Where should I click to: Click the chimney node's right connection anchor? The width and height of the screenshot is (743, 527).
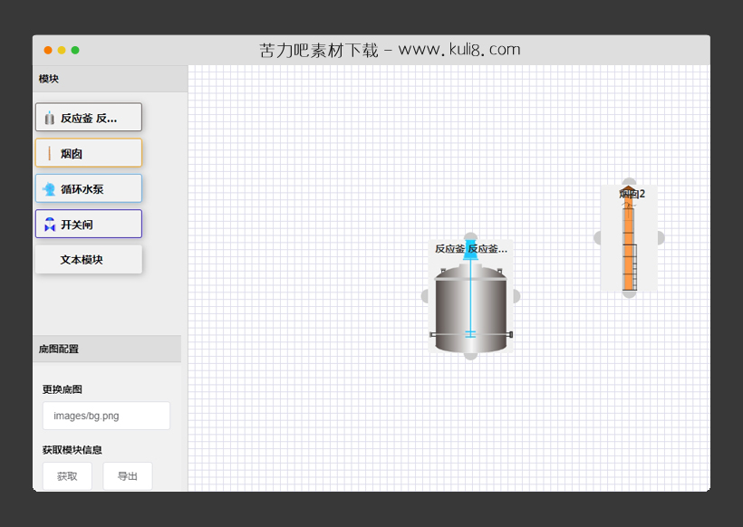[x=660, y=238]
